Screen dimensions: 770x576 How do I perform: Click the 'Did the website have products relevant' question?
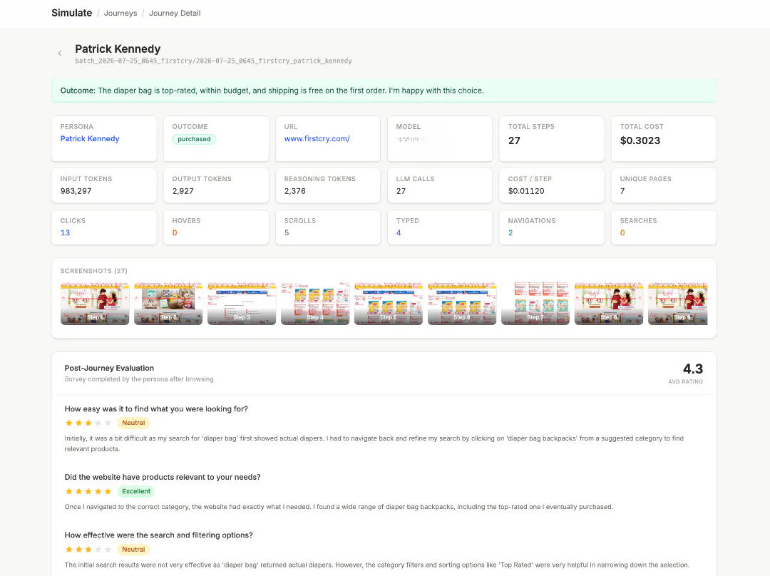(x=163, y=477)
